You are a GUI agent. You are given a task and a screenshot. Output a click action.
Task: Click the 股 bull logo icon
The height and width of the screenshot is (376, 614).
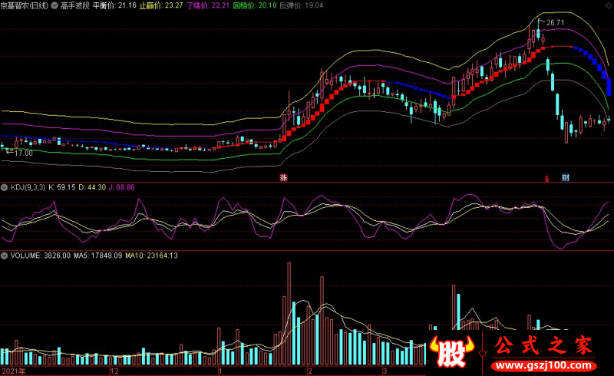(451, 351)
